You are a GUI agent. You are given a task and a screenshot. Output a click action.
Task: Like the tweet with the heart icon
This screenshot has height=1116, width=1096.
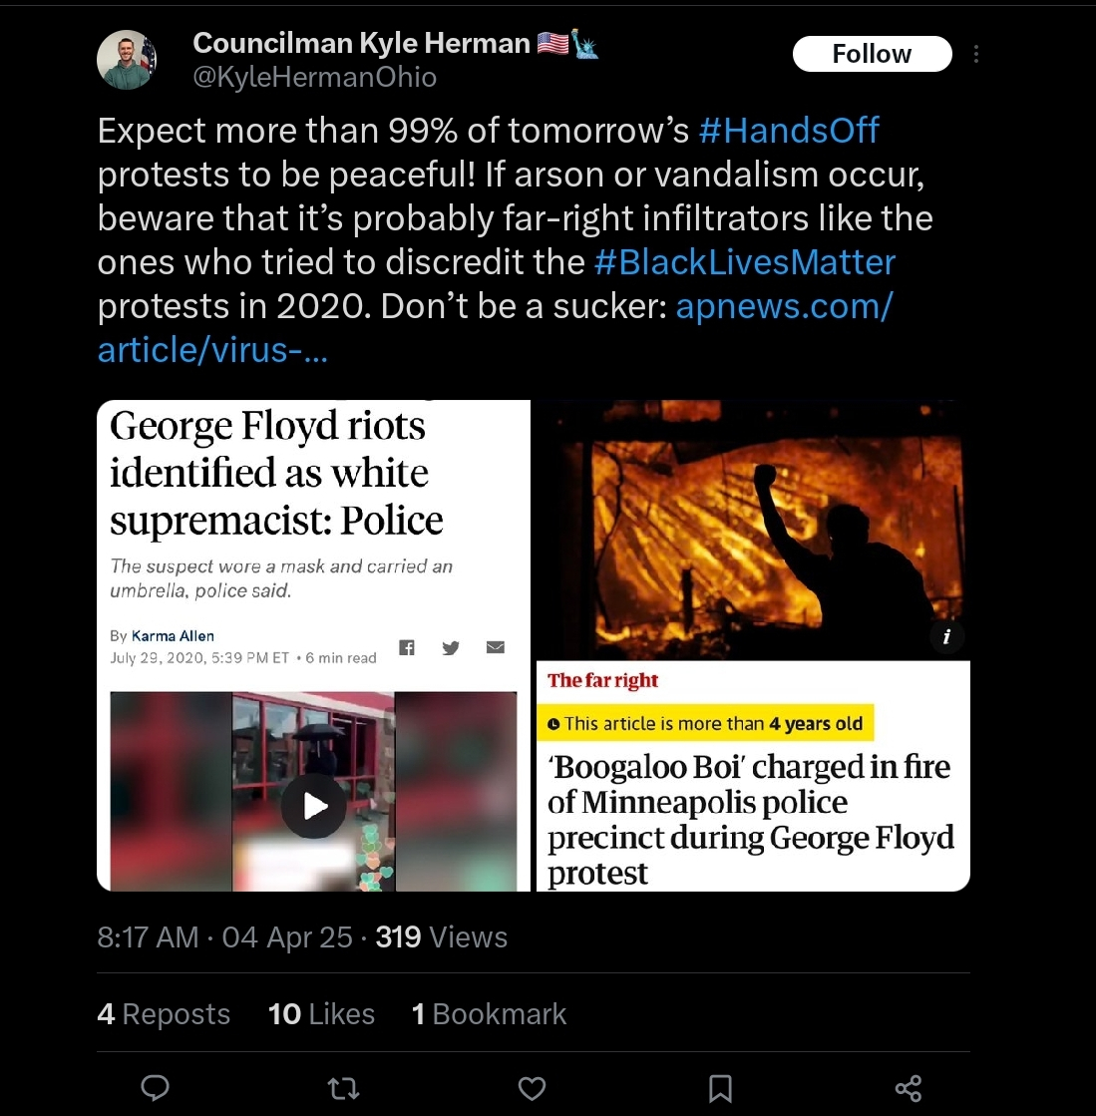pyautogui.click(x=532, y=1088)
